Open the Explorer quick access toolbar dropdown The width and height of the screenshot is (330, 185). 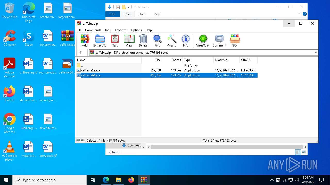pyautogui.click(x=128, y=7)
